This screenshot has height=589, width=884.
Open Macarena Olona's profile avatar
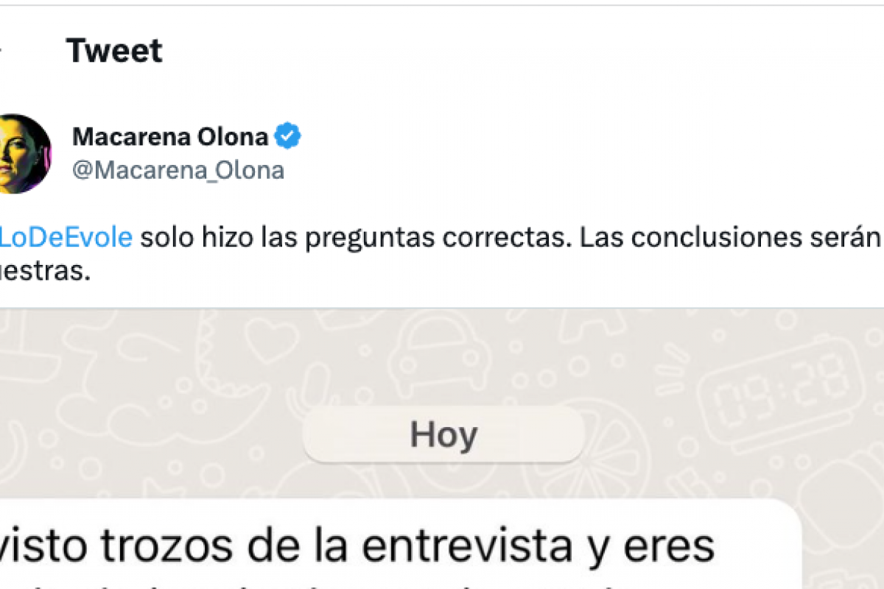[22, 154]
